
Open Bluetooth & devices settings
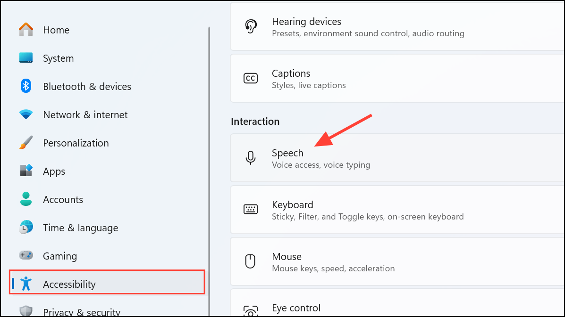click(87, 87)
